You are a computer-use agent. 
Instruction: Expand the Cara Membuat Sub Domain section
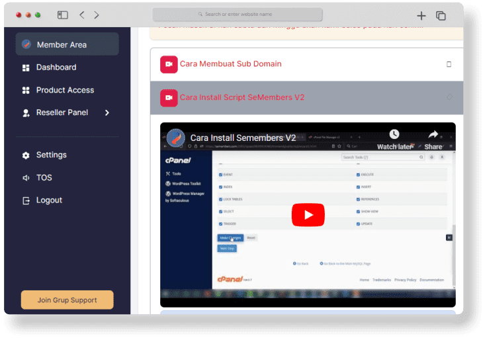(449, 64)
